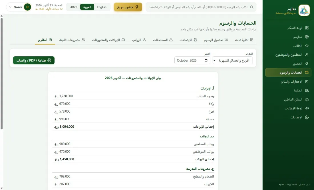The height and width of the screenshot is (190, 314).
Task: Click the Taleem school logo icon
Action: coord(304,10)
